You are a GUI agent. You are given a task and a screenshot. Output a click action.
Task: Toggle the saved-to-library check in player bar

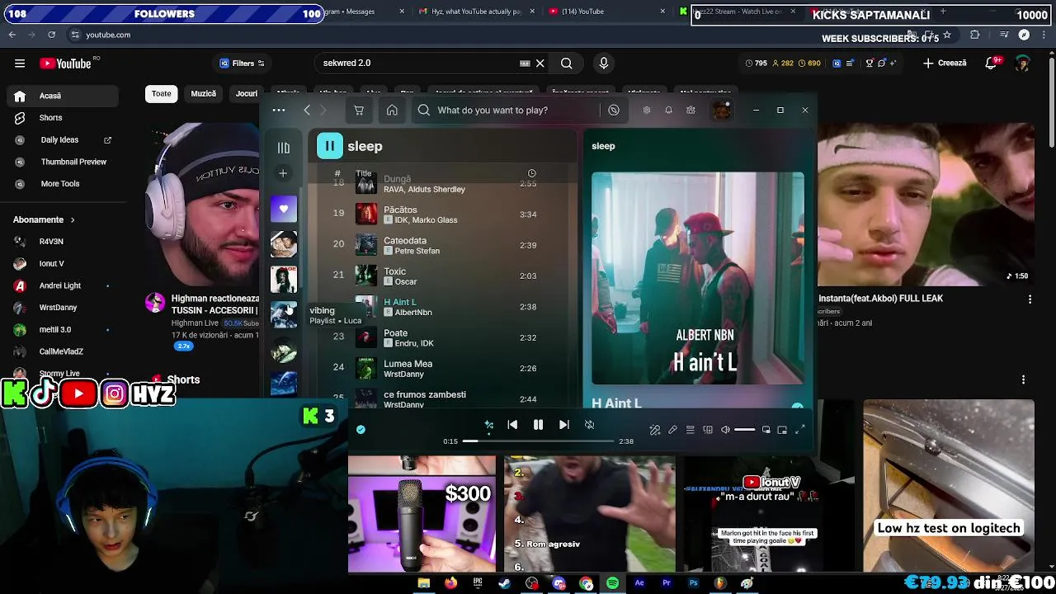pyautogui.click(x=361, y=429)
